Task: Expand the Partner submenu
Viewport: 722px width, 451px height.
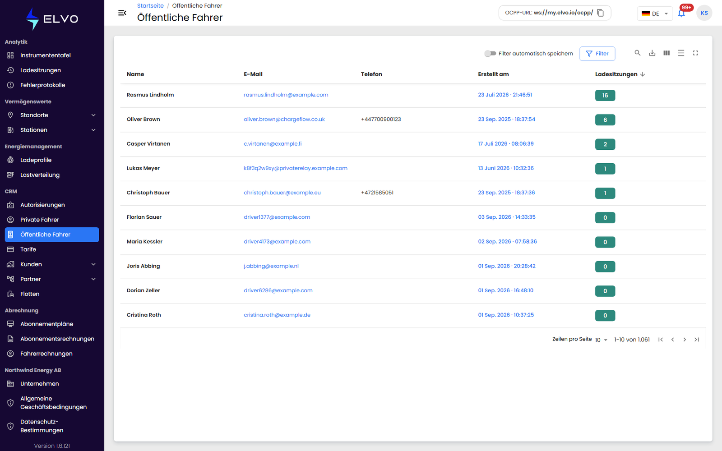Action: click(x=93, y=279)
